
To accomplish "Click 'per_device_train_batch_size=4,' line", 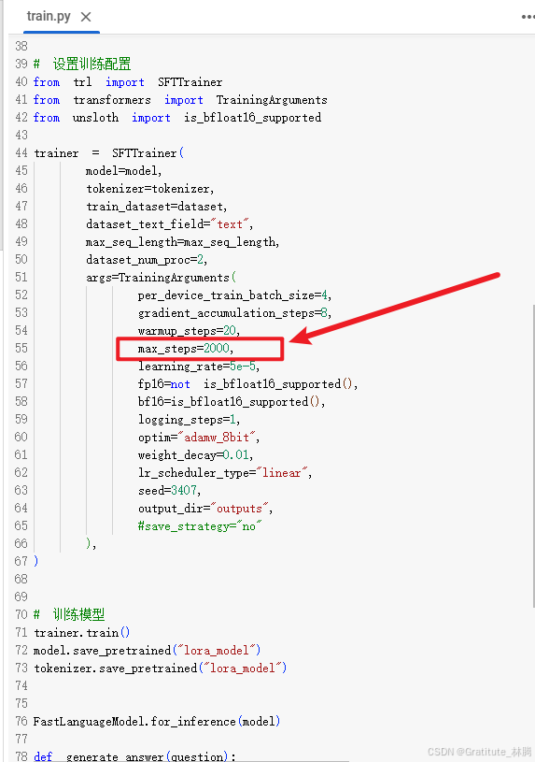I will coord(234,295).
